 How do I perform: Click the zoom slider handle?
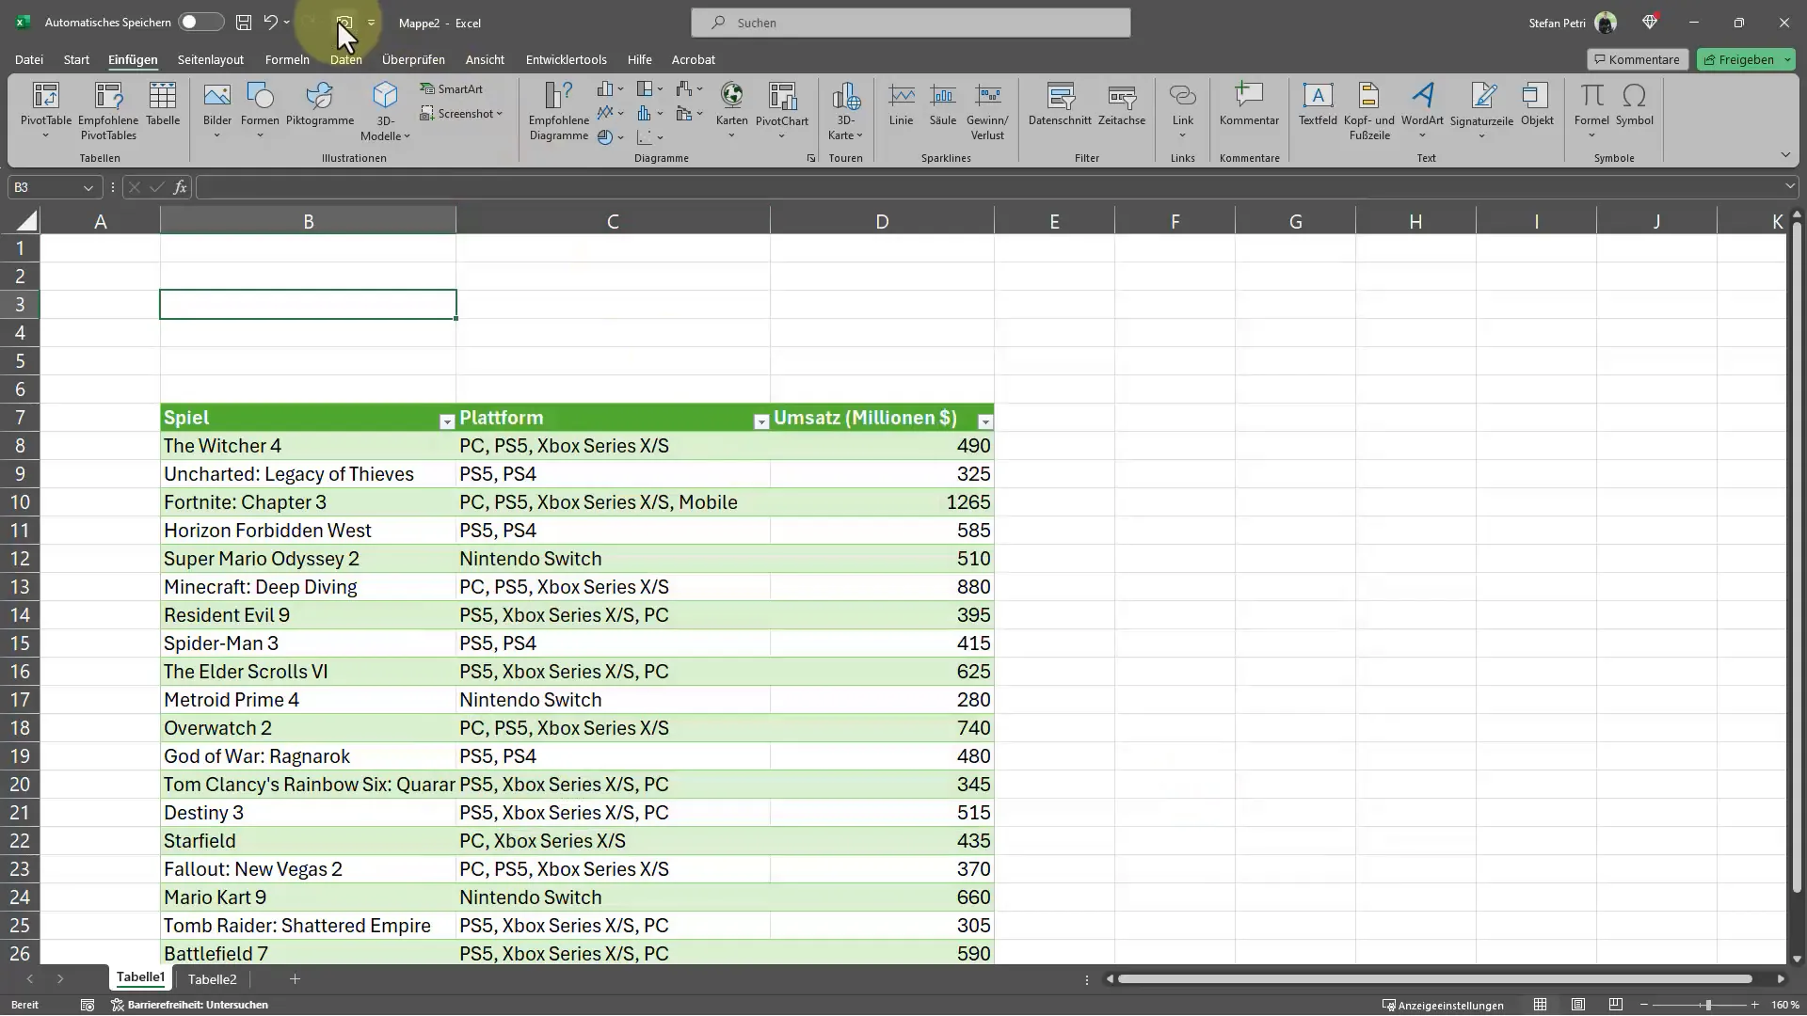pos(1707,1005)
